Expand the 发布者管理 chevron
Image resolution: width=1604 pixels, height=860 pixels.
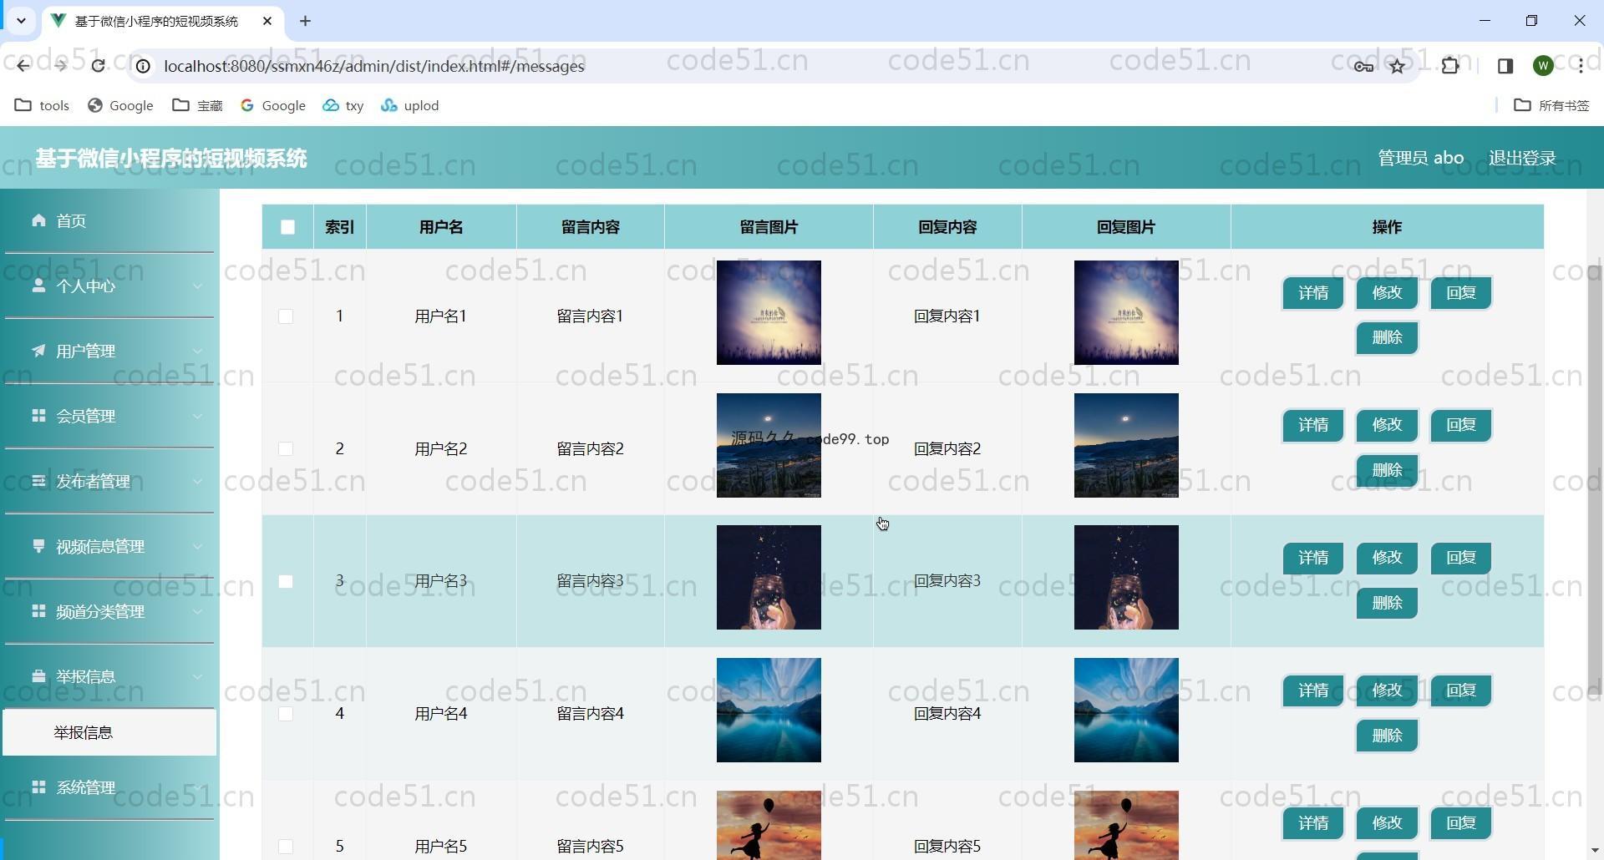[x=198, y=482]
